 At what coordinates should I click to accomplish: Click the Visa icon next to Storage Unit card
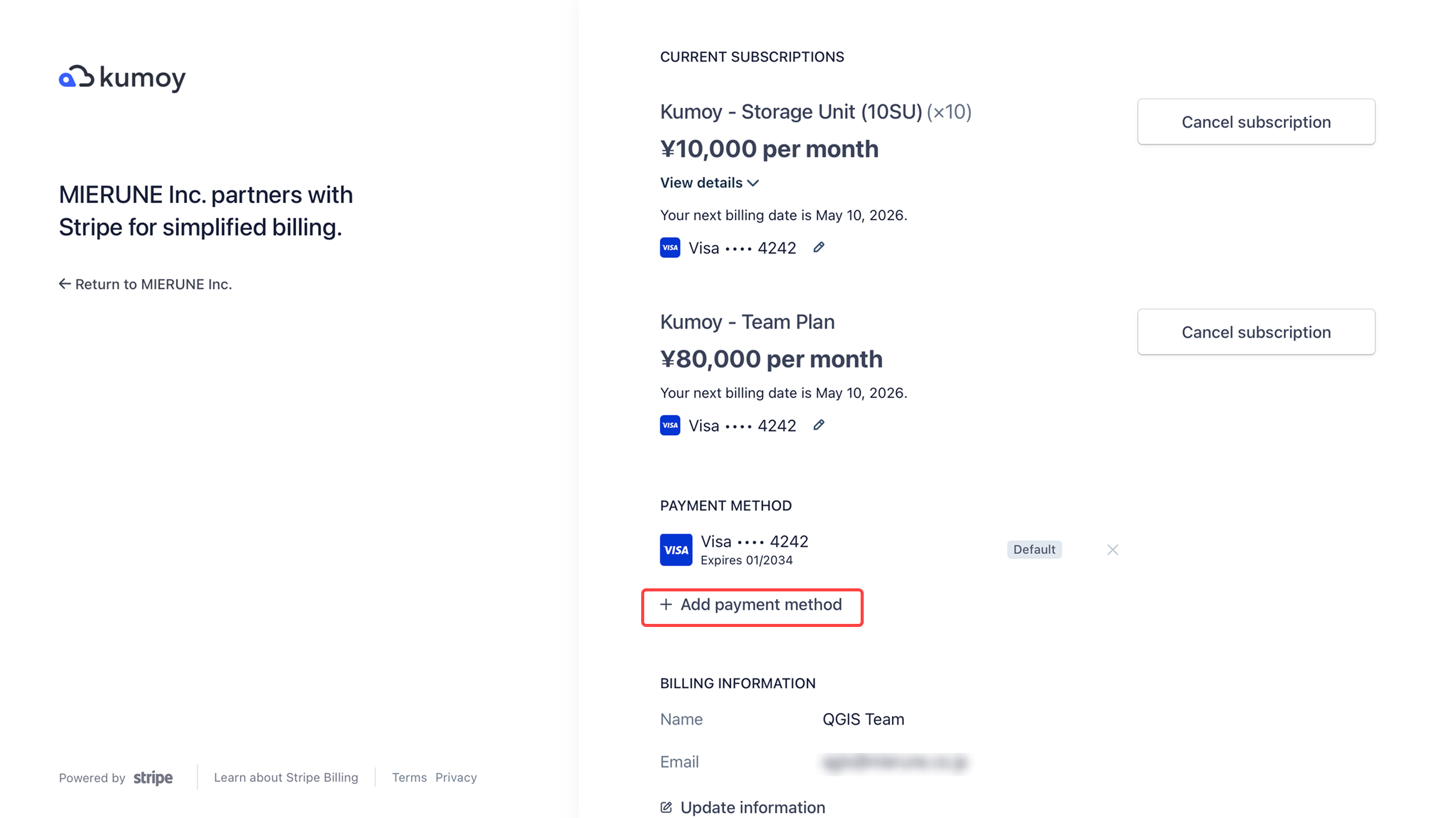(x=670, y=247)
